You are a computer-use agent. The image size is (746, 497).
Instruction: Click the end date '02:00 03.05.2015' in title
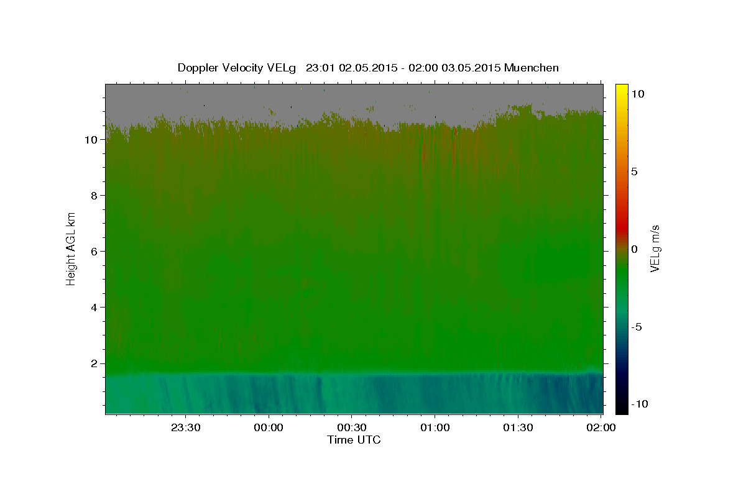pos(454,68)
